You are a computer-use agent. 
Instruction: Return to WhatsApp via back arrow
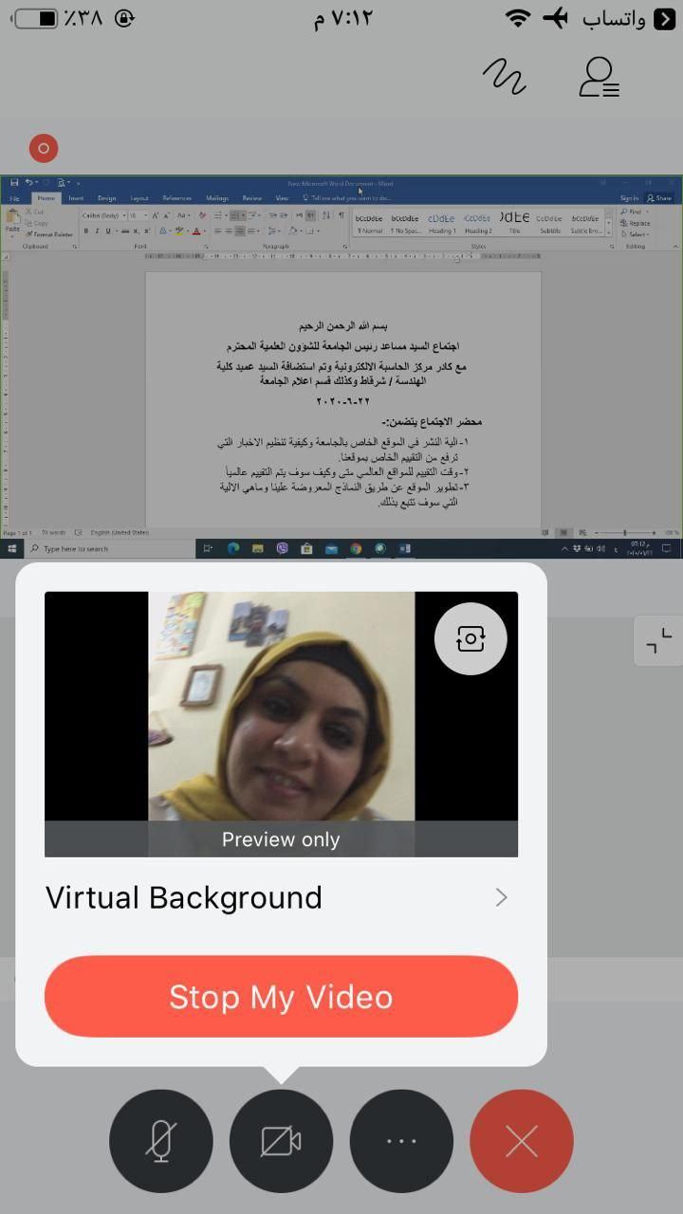click(x=663, y=18)
